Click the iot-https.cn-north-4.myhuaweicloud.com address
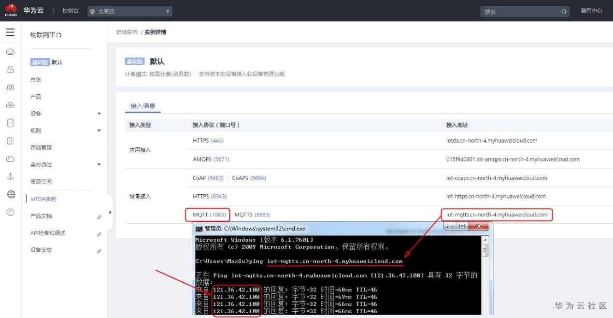This screenshot has height=318, width=613. point(496,196)
